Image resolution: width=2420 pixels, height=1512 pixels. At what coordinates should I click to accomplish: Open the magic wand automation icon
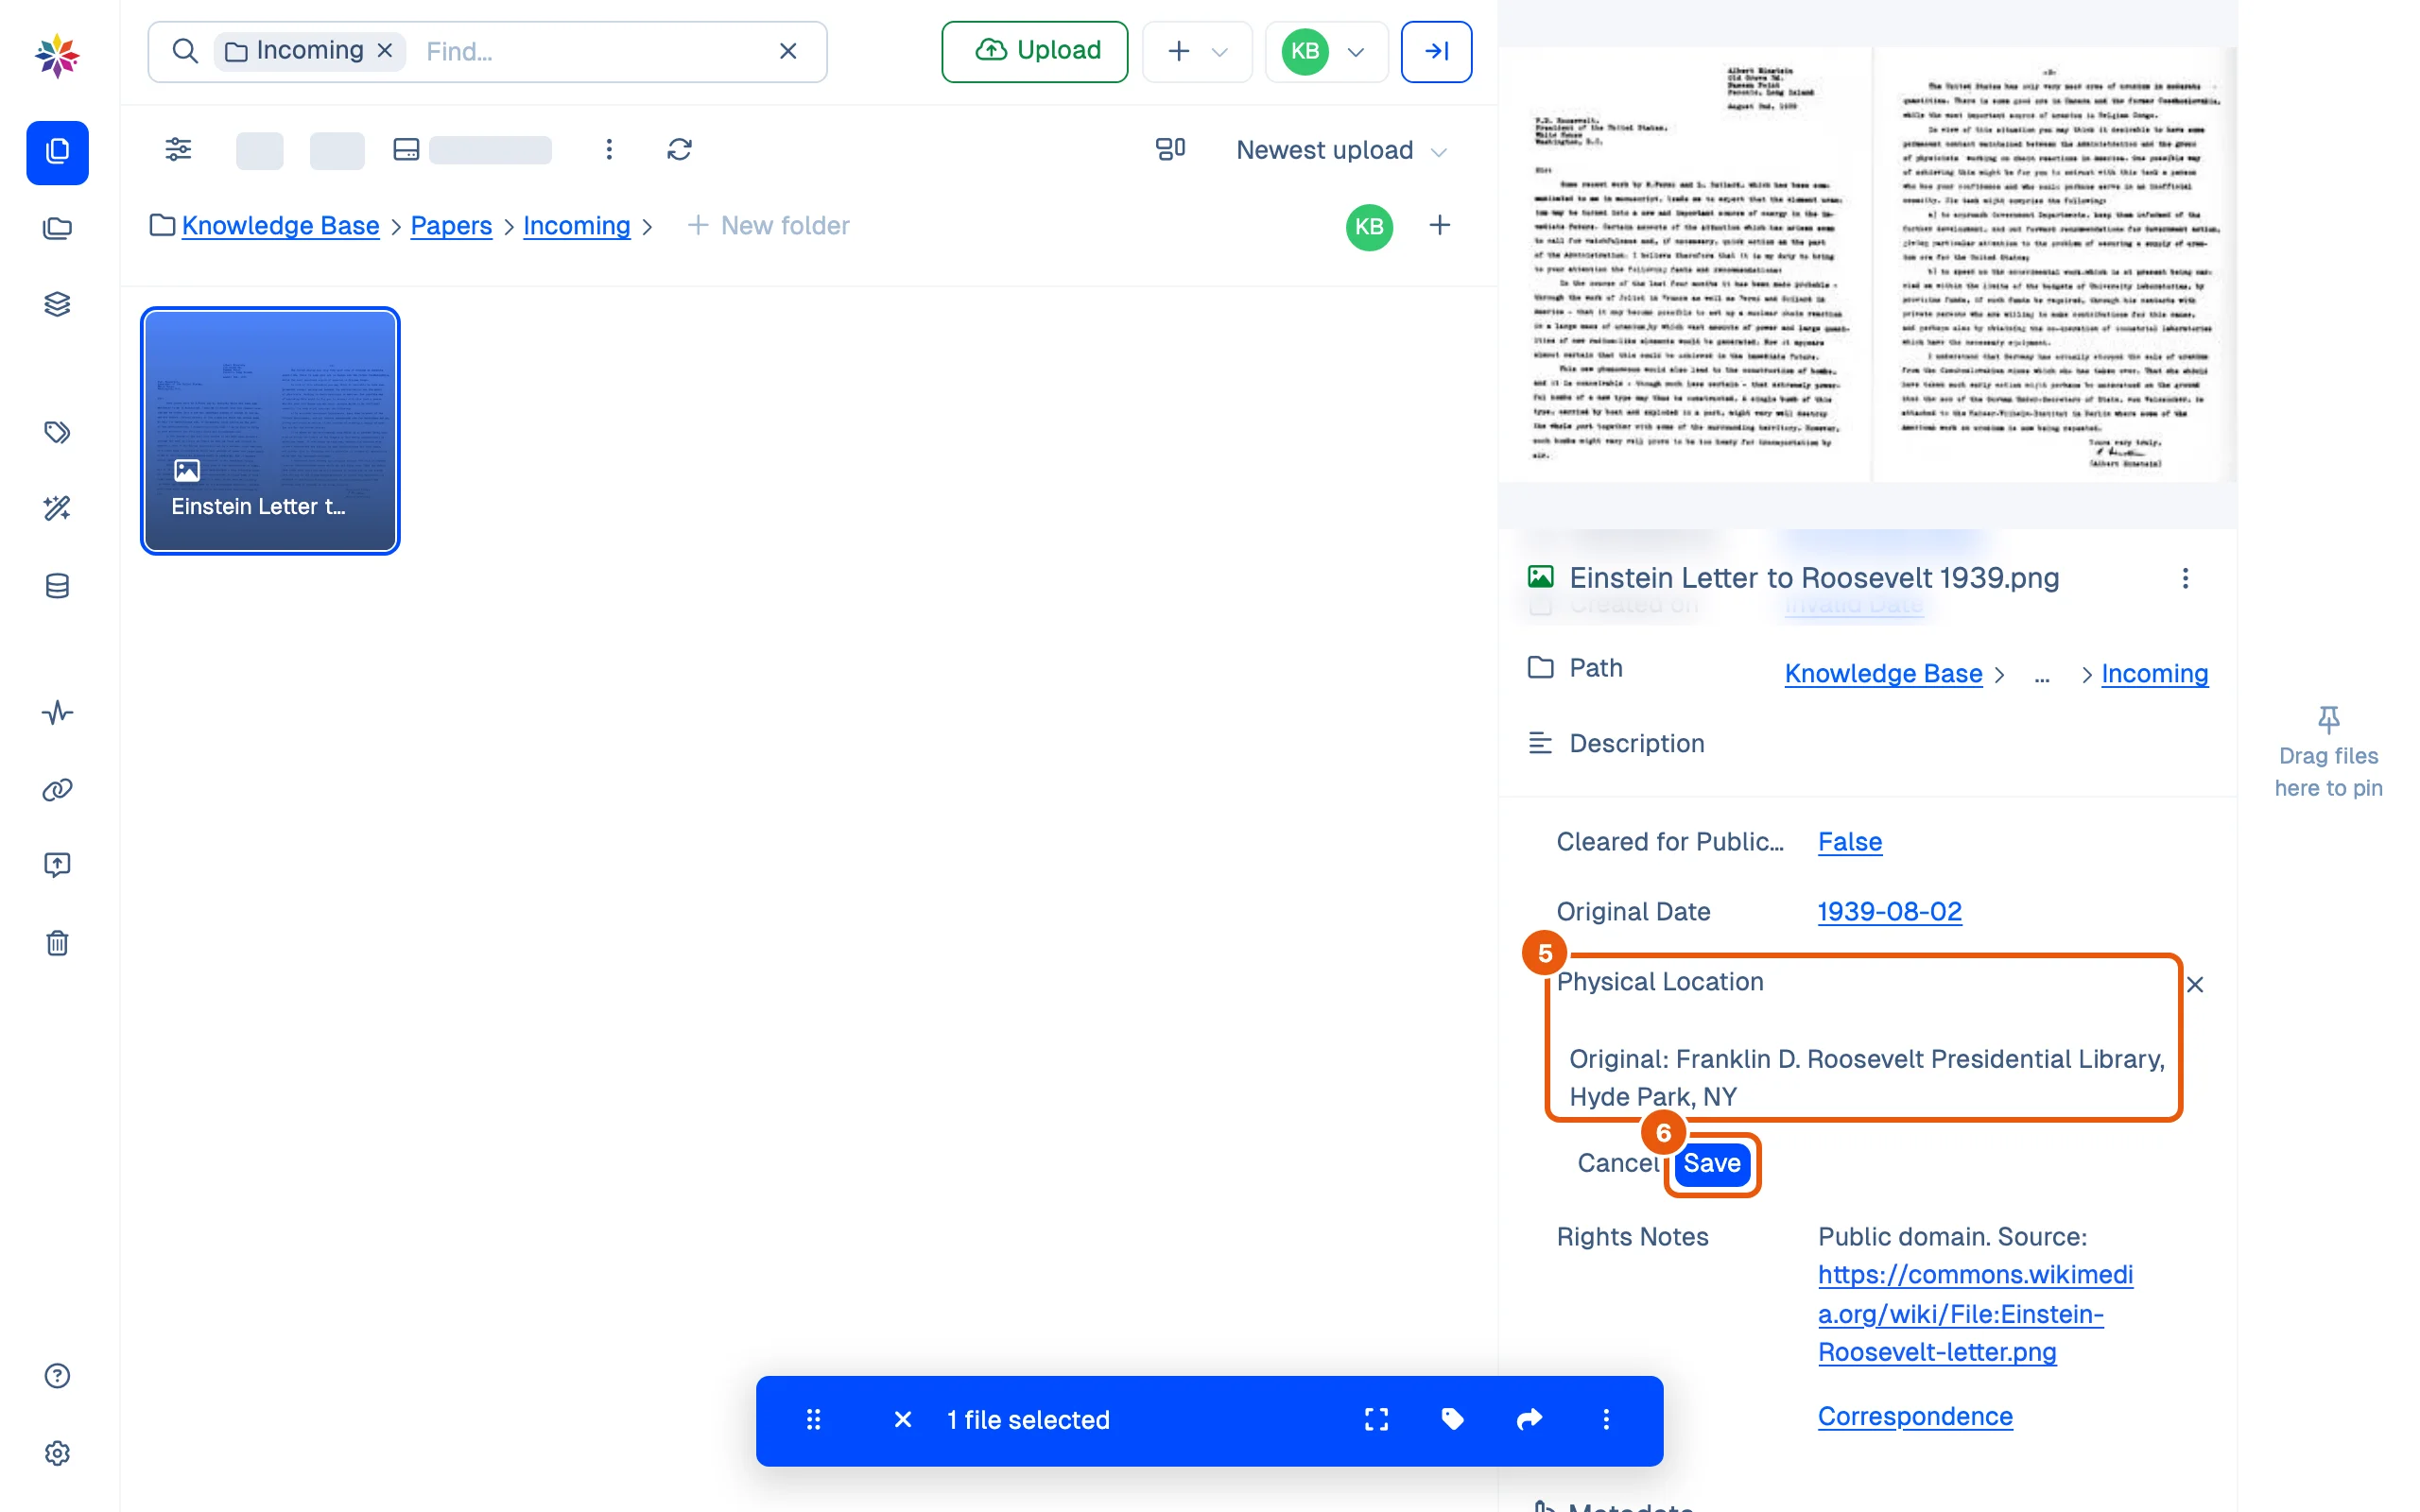[x=57, y=508]
